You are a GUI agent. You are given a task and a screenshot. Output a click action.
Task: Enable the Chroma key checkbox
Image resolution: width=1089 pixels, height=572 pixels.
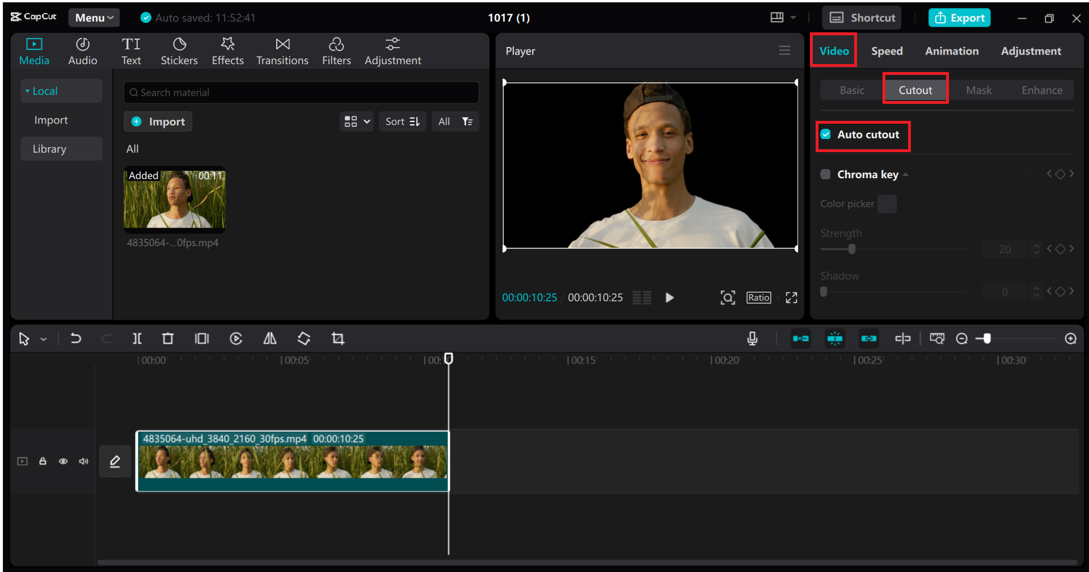[x=826, y=174]
